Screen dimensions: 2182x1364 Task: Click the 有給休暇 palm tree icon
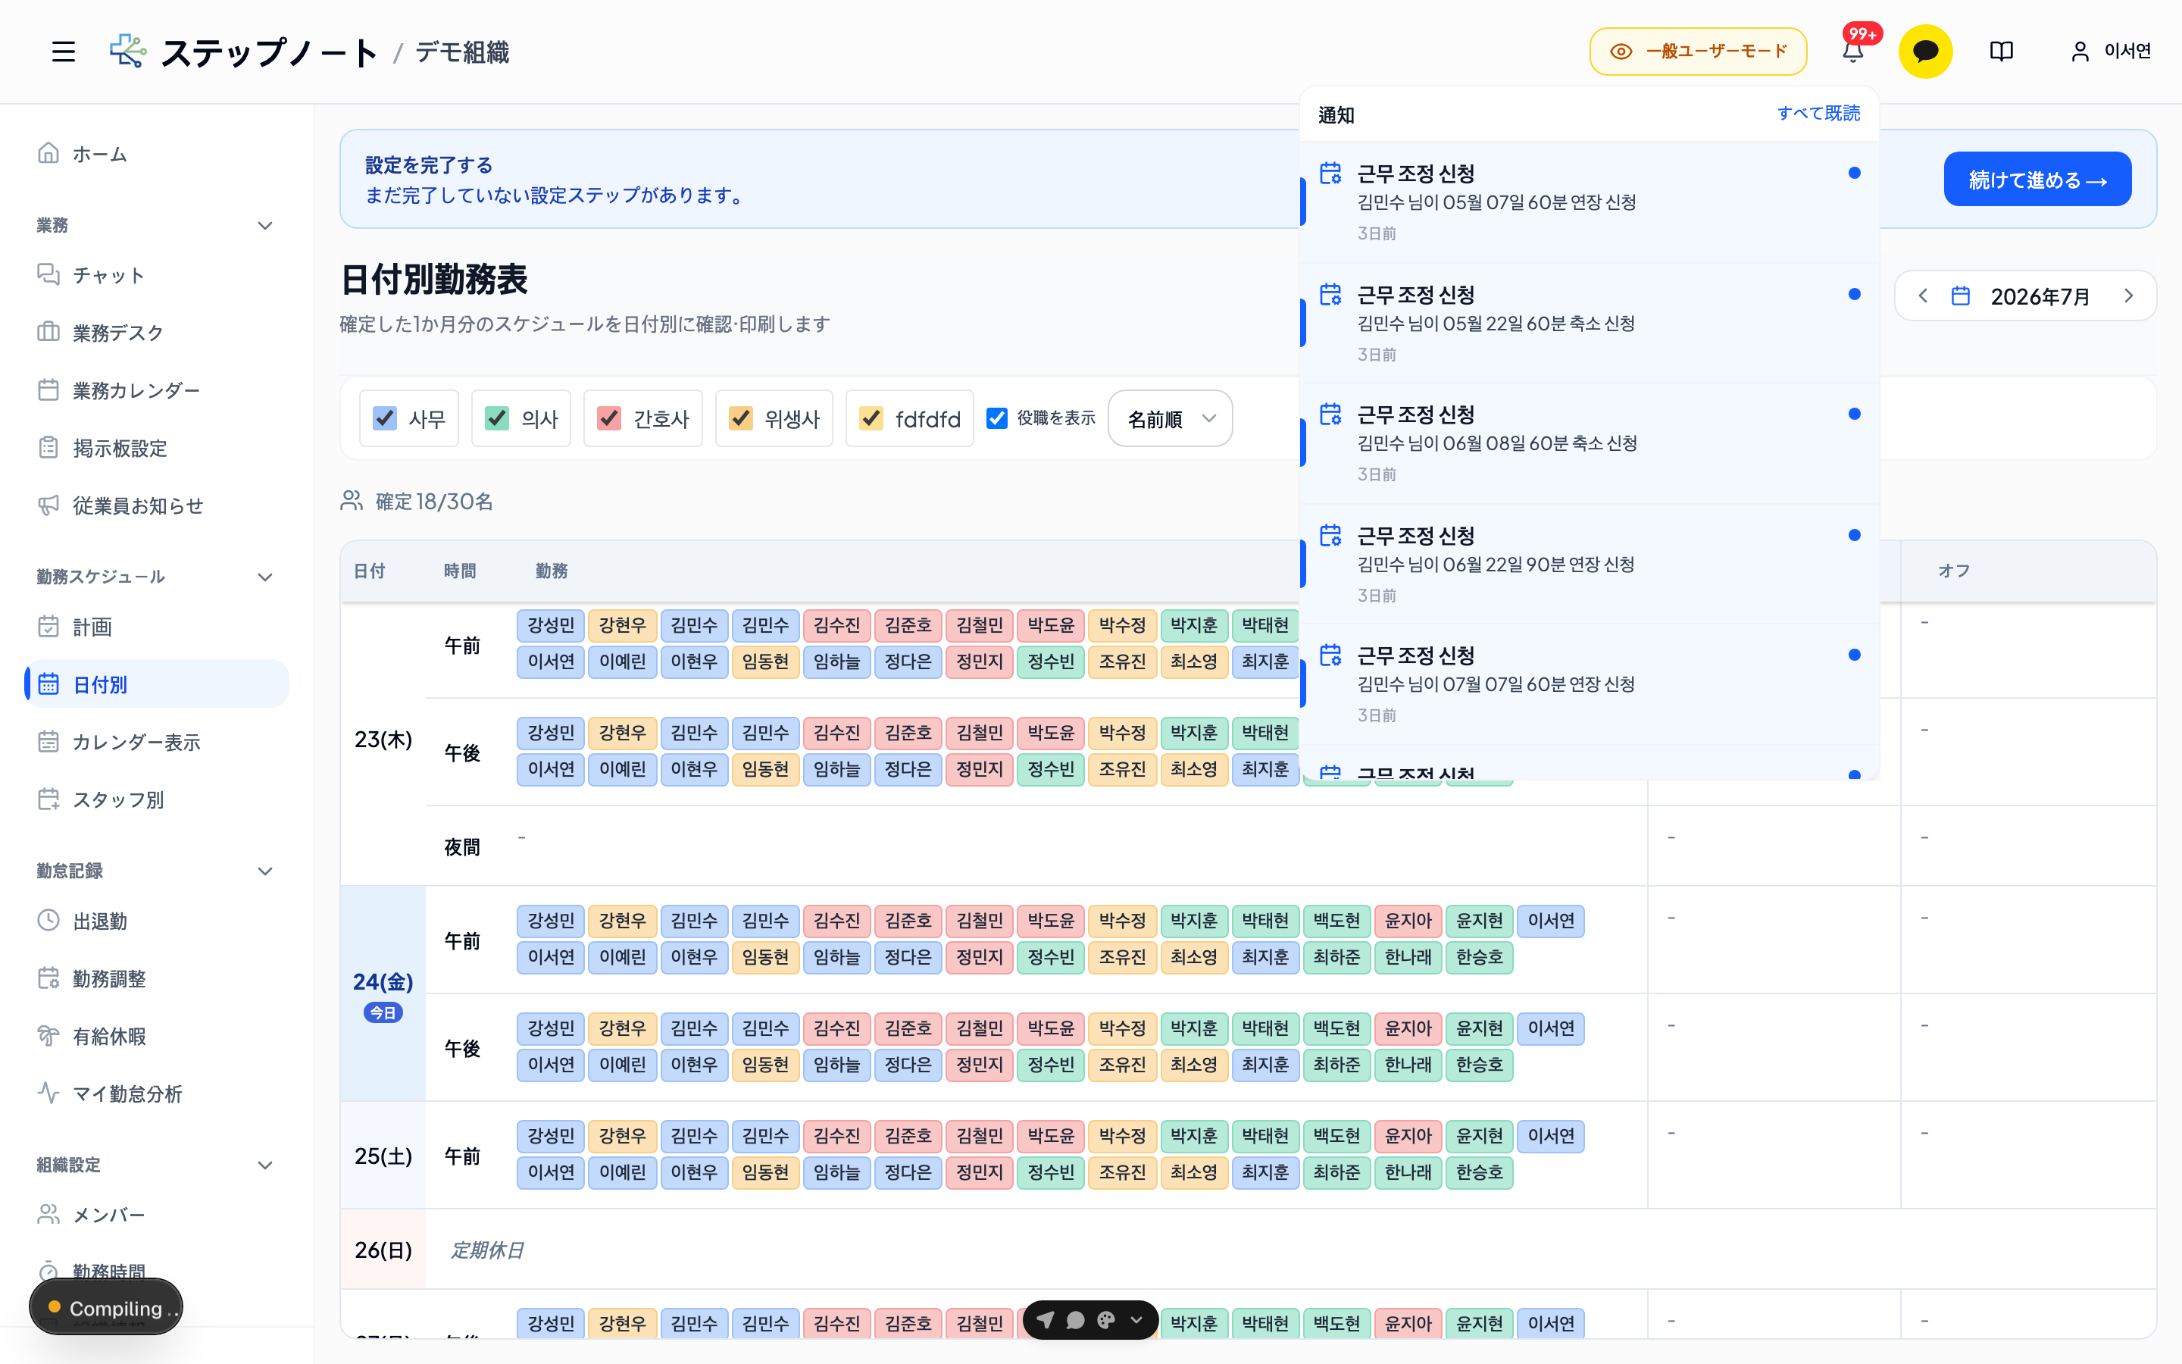click(48, 1036)
